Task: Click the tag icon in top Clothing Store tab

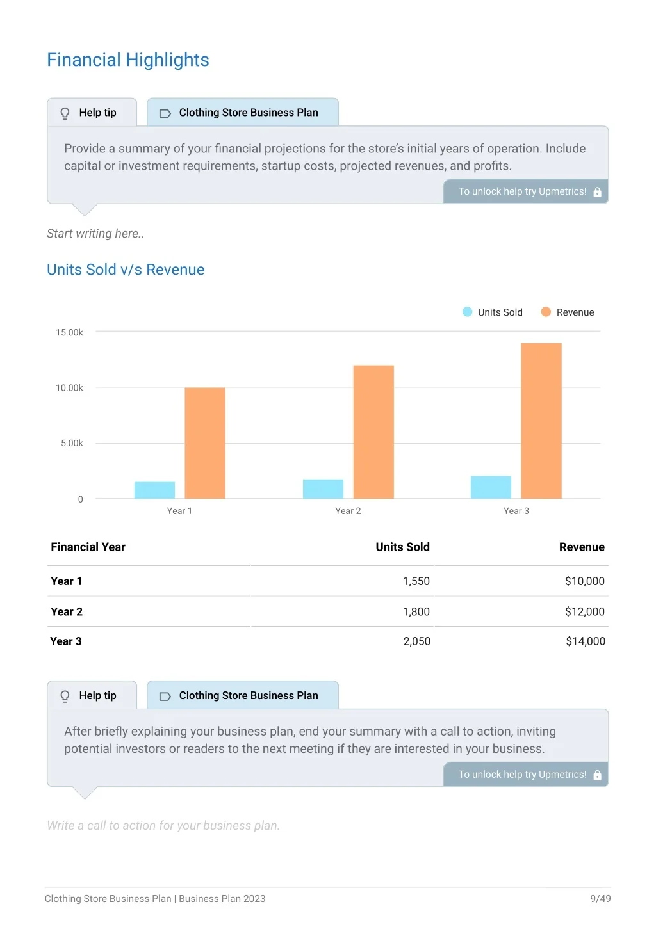Action: 165,113
